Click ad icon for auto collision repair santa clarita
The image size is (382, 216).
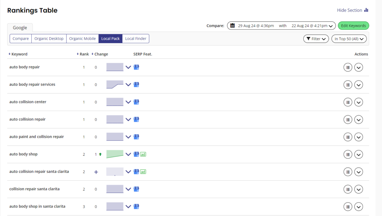143,172
